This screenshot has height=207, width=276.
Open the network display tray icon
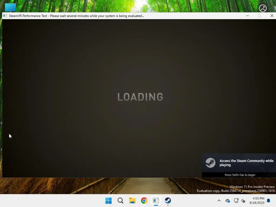[236, 201]
